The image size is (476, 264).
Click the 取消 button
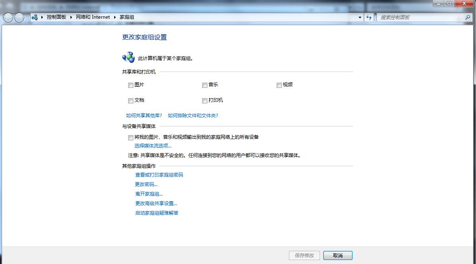coord(337,255)
